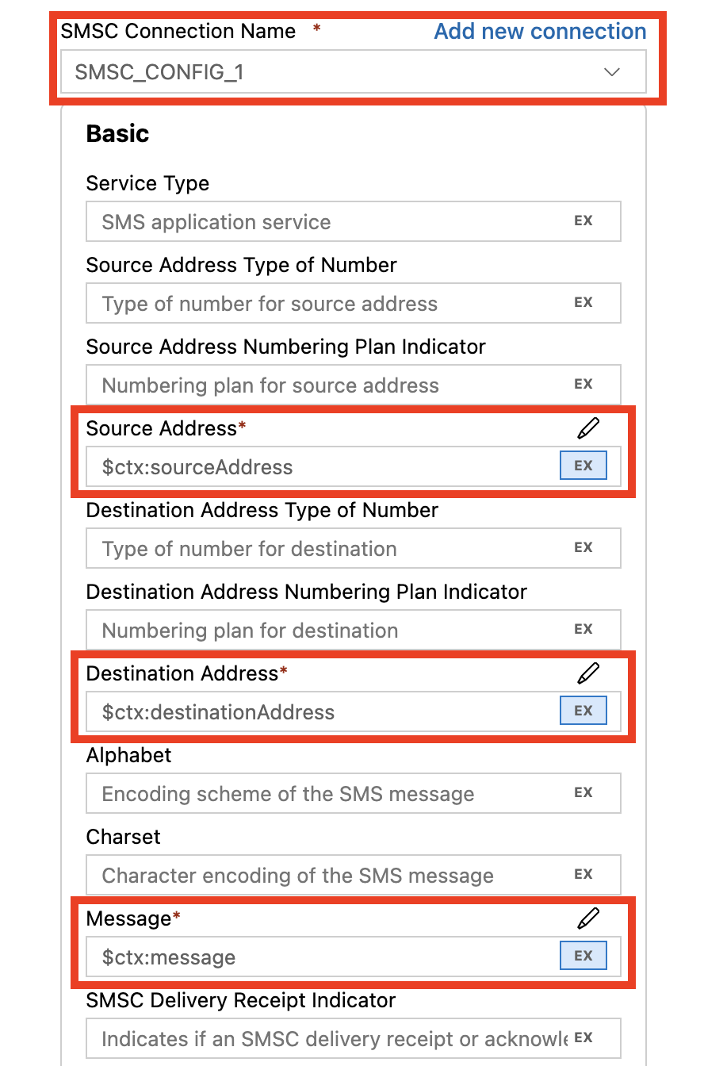Toggle EX for Destination Address Type of Number
704x1066 pixels.
pyautogui.click(x=583, y=548)
